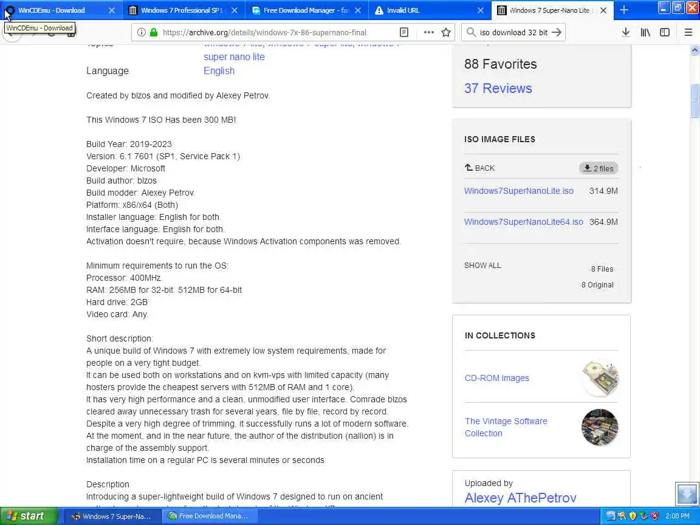Show site information icon in address bar
The width and height of the screenshot is (700, 525).
pos(141,32)
